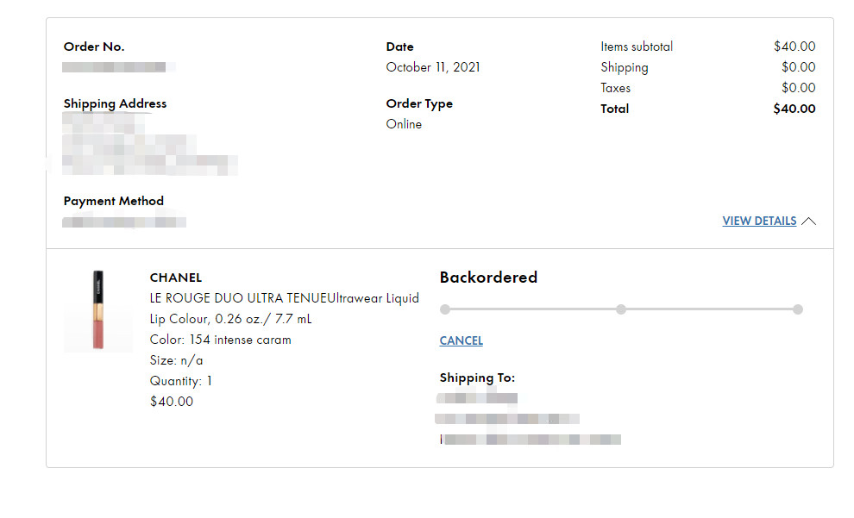Click the Color: 154 intense caram text
The height and width of the screenshot is (518, 854).
pyautogui.click(x=220, y=340)
